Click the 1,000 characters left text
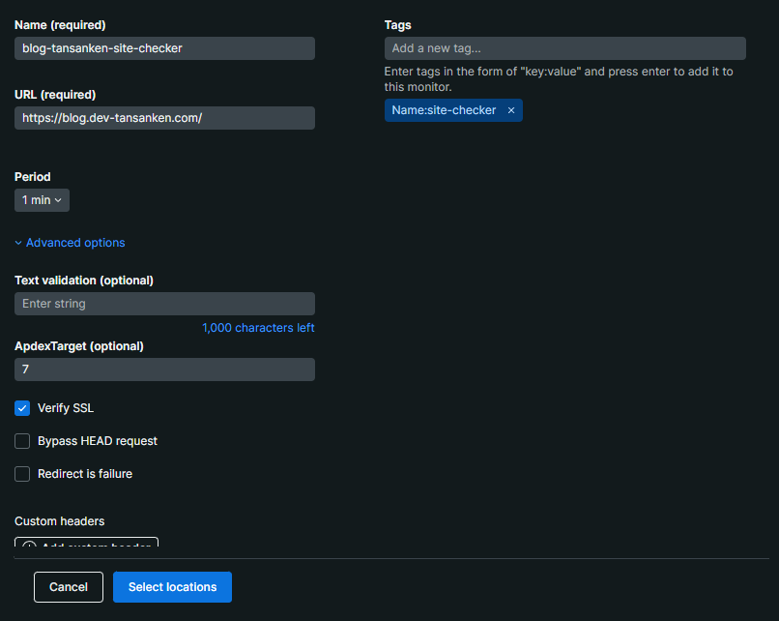 (258, 328)
